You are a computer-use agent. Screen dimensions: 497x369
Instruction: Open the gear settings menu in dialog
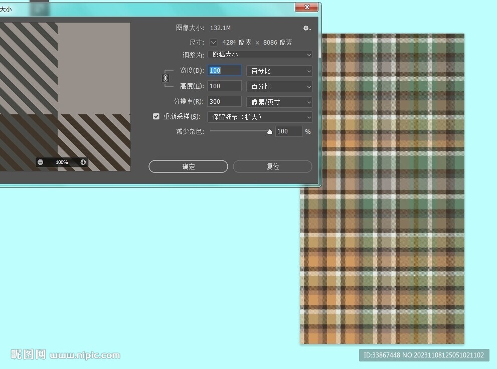(306, 29)
